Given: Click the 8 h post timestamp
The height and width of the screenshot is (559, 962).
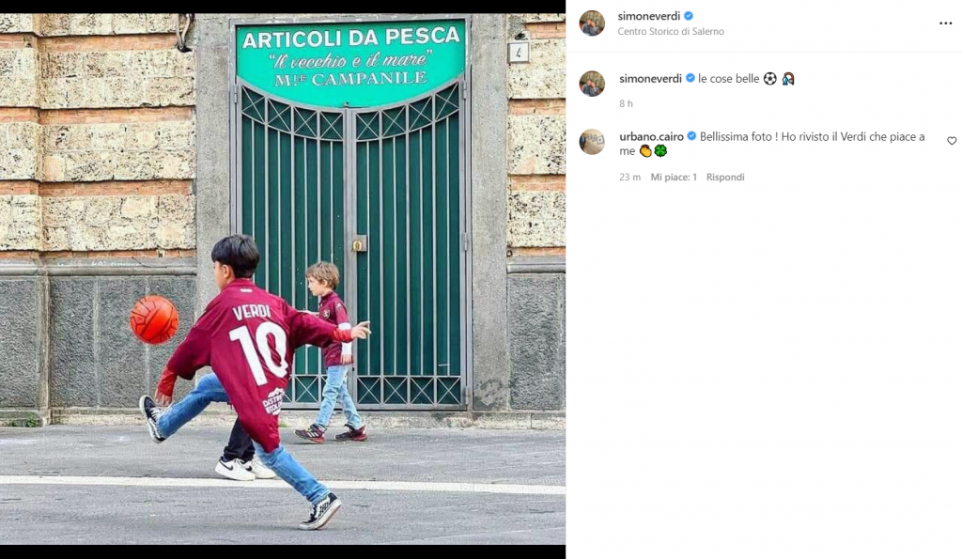Looking at the screenshot, I should click(626, 103).
